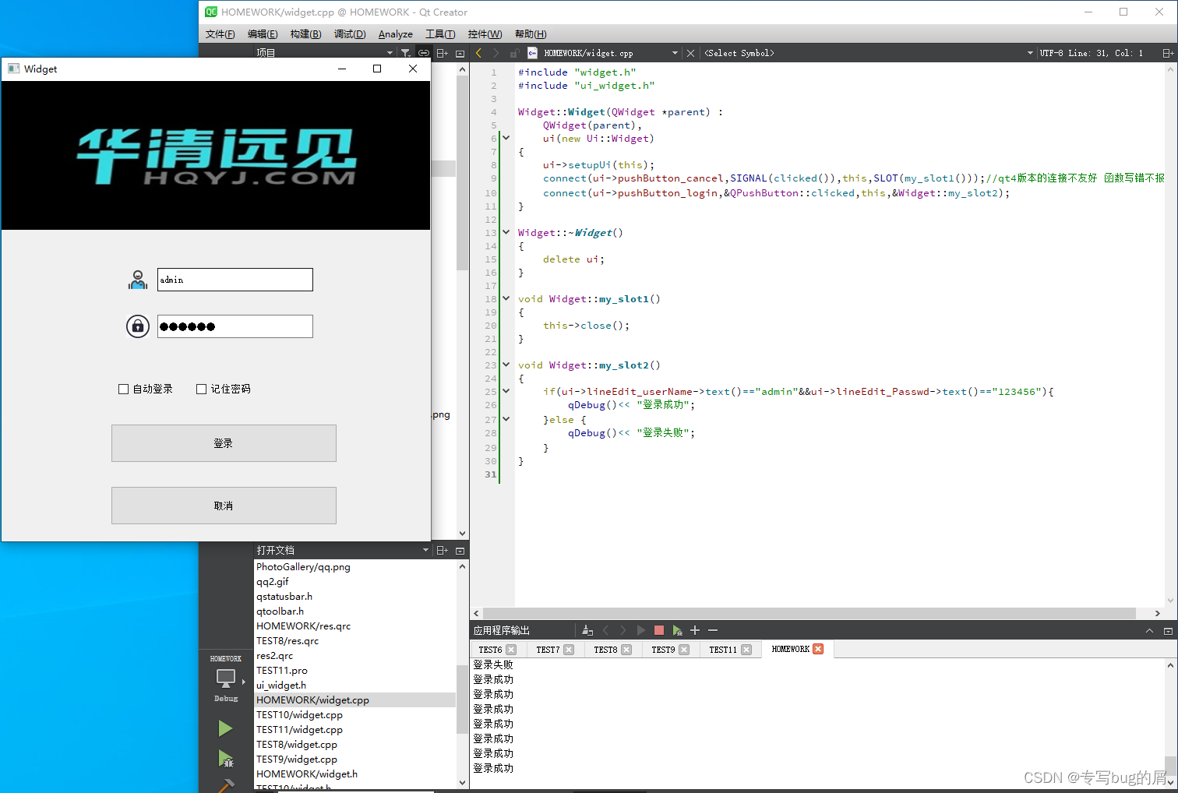This screenshot has height=793, width=1178.
Task: Close the open documents panel with its corner icon
Action: [460, 550]
